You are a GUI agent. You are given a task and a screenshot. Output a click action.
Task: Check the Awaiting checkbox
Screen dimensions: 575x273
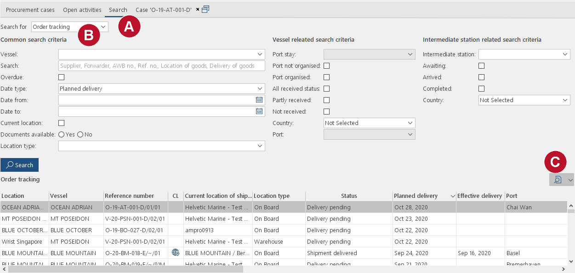click(x=482, y=66)
